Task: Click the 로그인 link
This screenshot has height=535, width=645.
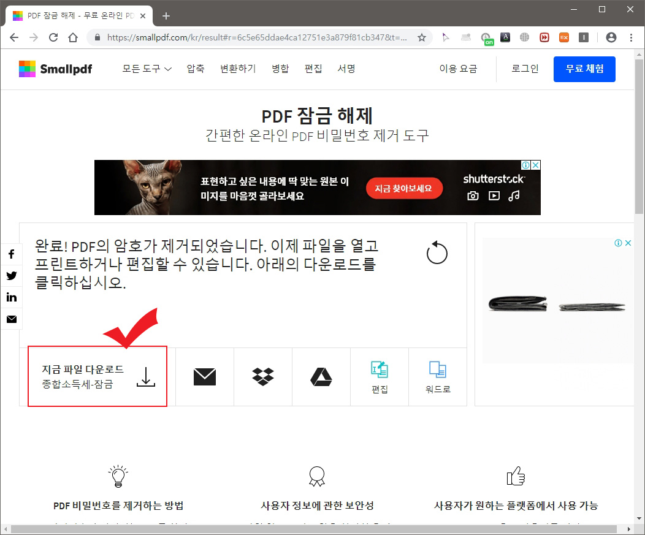Action: (525, 69)
